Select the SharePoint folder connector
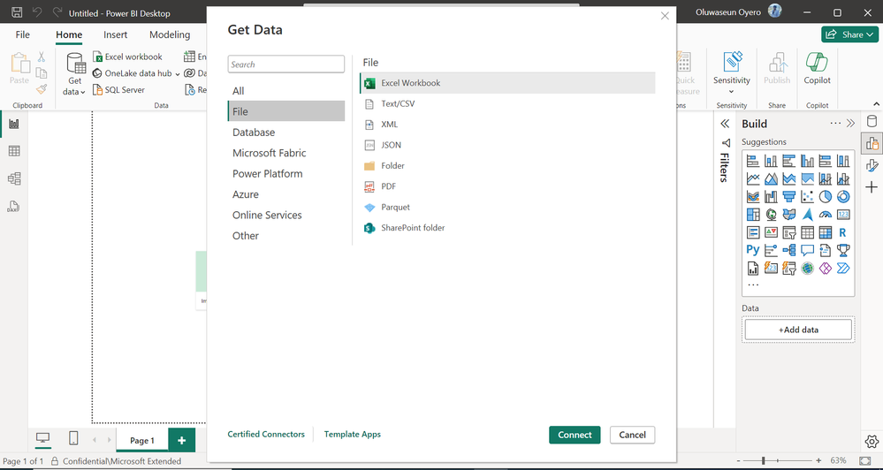This screenshot has height=470, width=883. tap(507, 228)
